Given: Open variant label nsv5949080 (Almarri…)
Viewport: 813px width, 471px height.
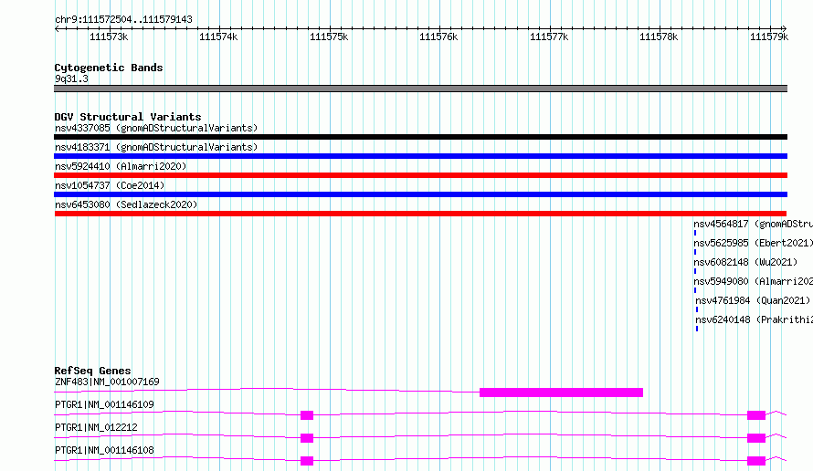Looking at the screenshot, I should 753,281.
